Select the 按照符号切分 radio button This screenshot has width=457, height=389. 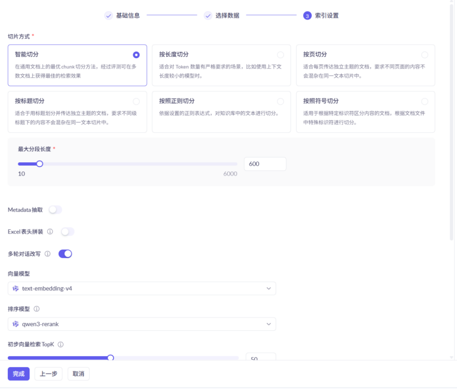coord(425,102)
